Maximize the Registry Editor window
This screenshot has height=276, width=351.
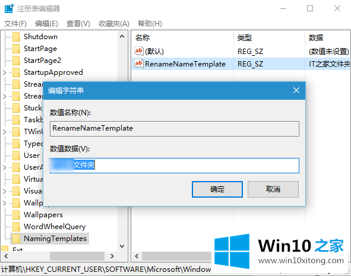tap(310, 8)
